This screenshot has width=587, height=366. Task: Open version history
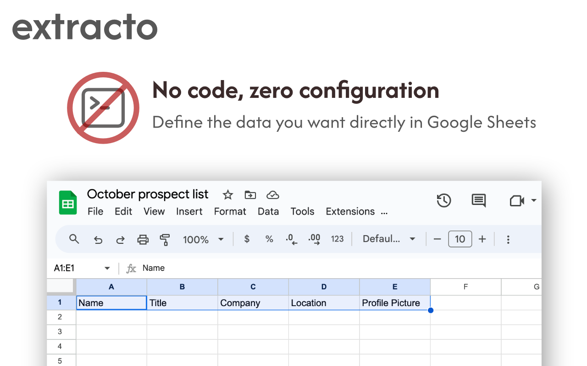[443, 200]
